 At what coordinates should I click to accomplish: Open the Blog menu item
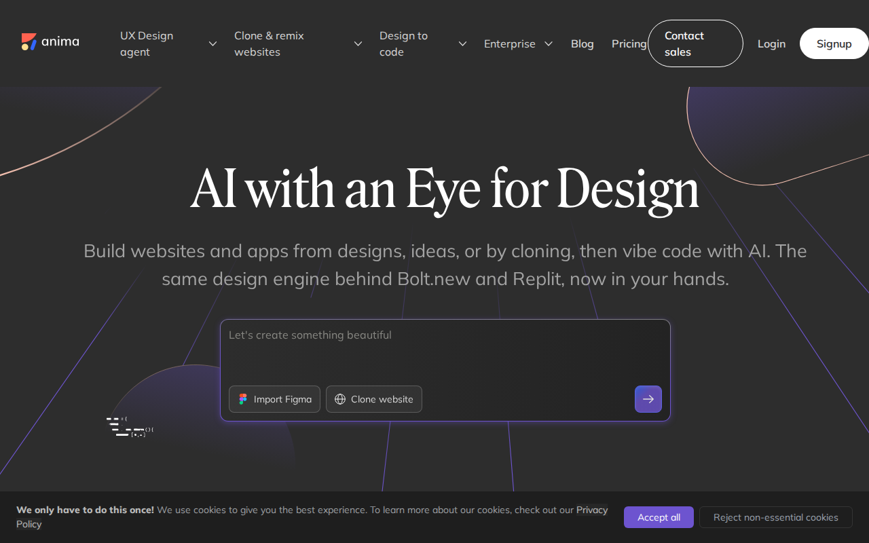[x=582, y=44]
